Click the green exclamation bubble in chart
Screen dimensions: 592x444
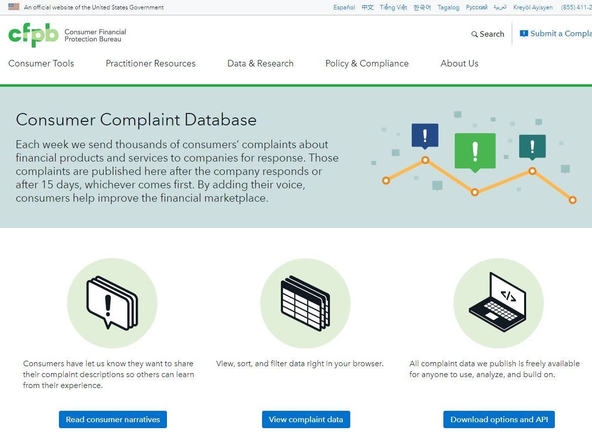(x=475, y=151)
